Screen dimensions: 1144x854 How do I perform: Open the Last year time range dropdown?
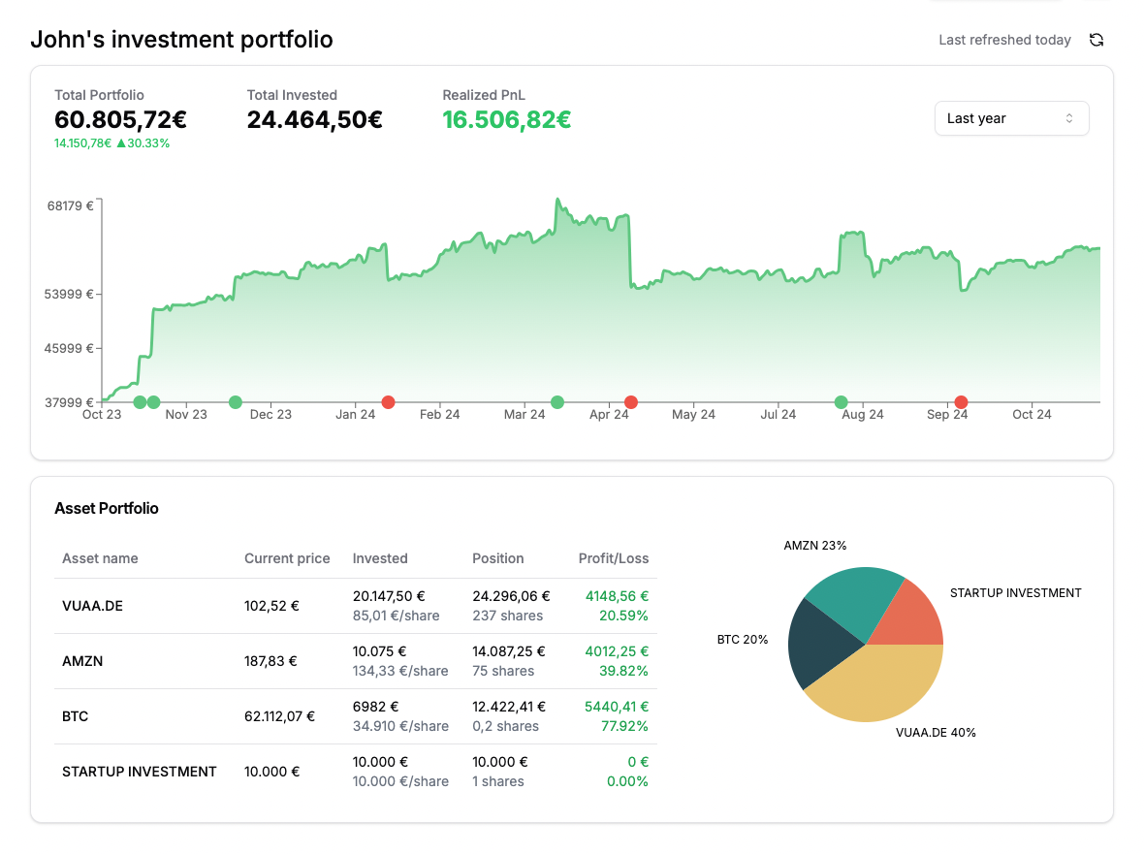tap(1011, 118)
